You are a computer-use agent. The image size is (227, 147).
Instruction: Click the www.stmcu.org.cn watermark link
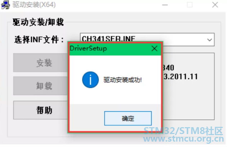[183, 139]
